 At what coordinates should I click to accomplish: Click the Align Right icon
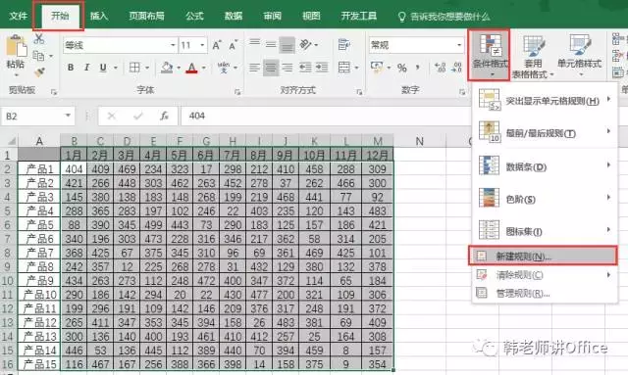point(287,68)
